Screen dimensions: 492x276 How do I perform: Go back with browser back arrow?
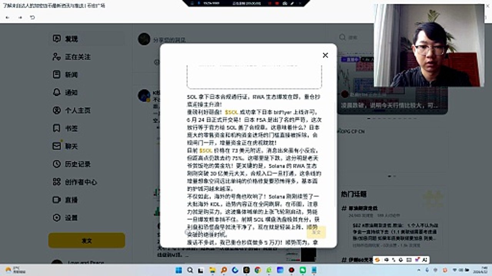coord(8,18)
